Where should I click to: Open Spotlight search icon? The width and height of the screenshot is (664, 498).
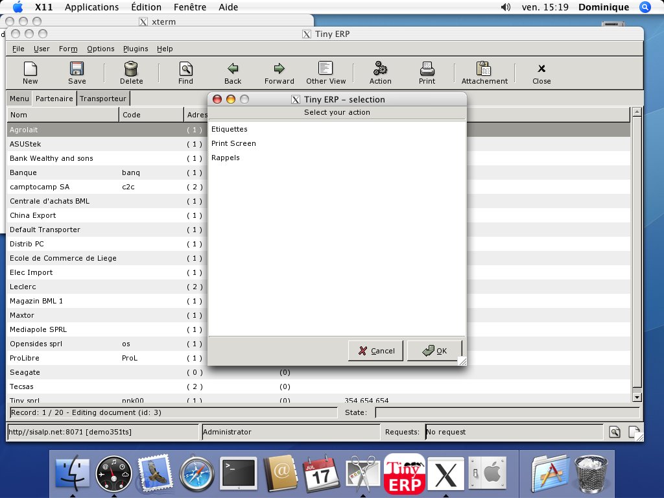click(x=645, y=7)
